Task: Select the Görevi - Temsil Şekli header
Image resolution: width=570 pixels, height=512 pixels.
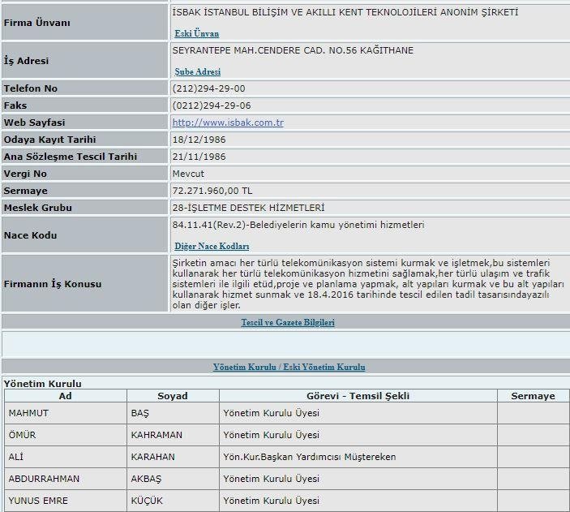Action: click(x=358, y=396)
